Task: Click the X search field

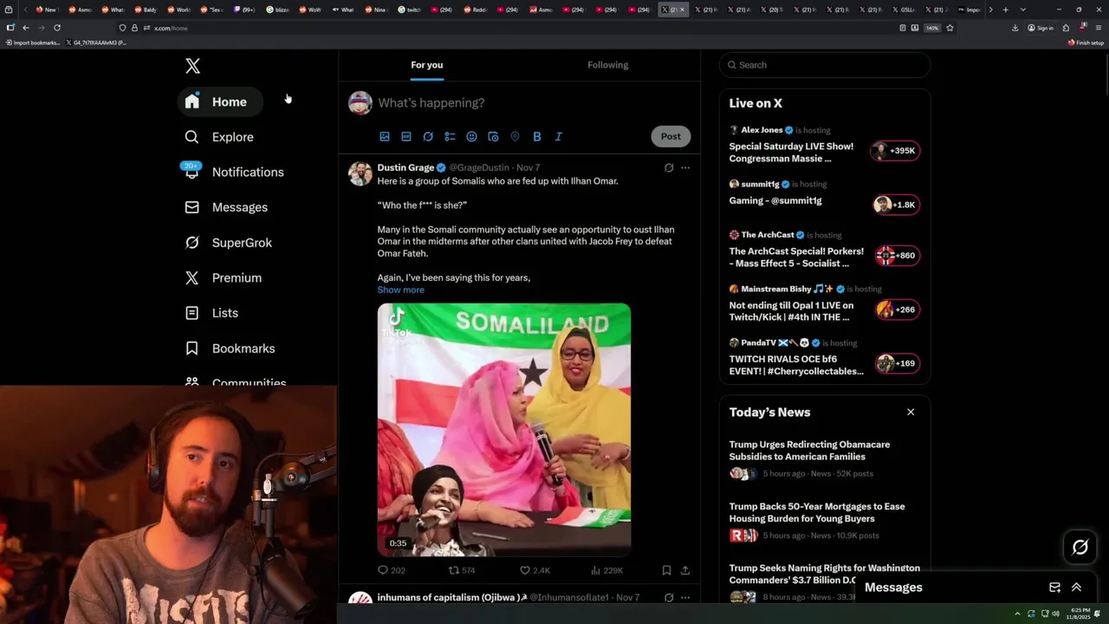Action: 825,65
